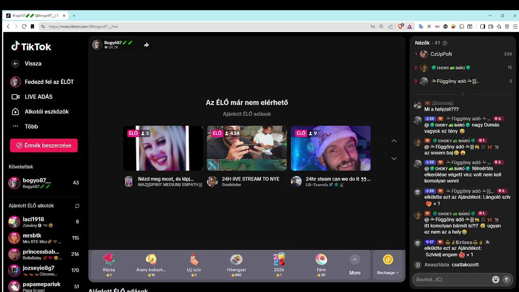Open recommended creator princessbab...
Image resolution: width=519 pixels, height=292 pixels.
44,254
